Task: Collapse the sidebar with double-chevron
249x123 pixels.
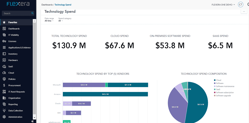Action: tap(32, 121)
